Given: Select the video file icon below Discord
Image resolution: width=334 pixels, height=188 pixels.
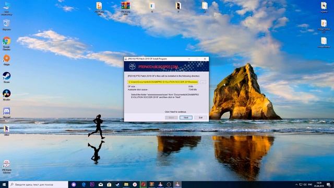Looking at the screenshot, I should tap(7, 130).
